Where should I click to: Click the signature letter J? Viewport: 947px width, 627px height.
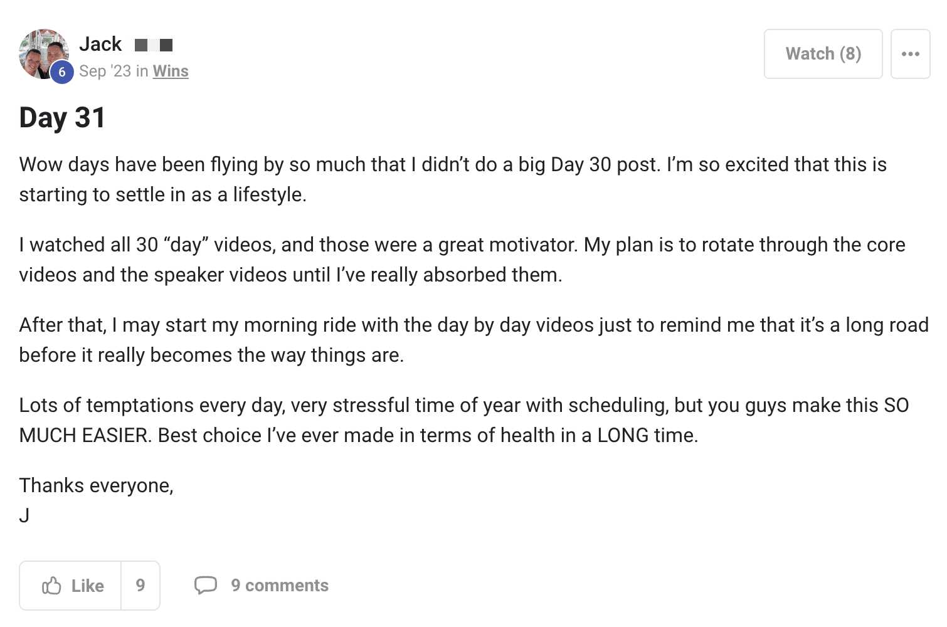click(24, 515)
